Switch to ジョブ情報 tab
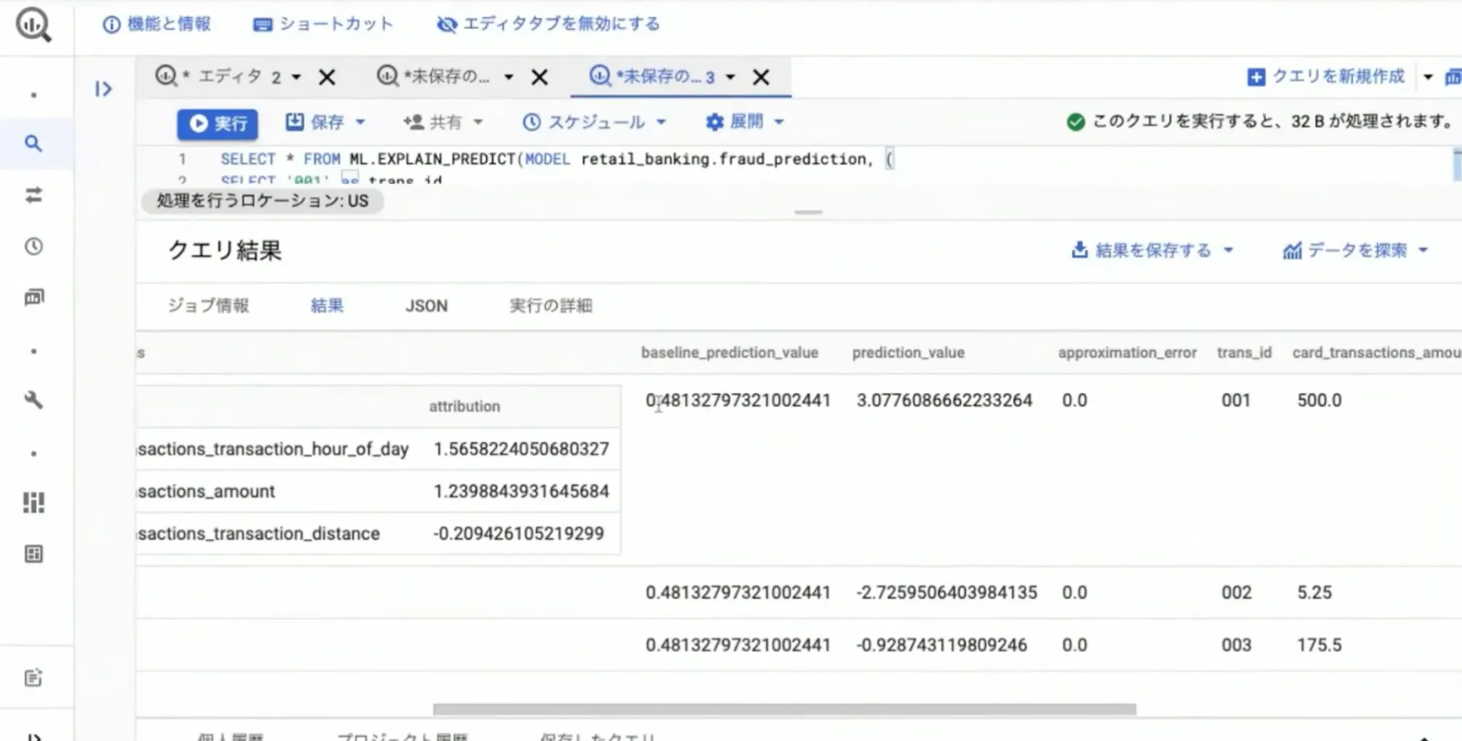Image resolution: width=1462 pixels, height=741 pixels. (208, 306)
